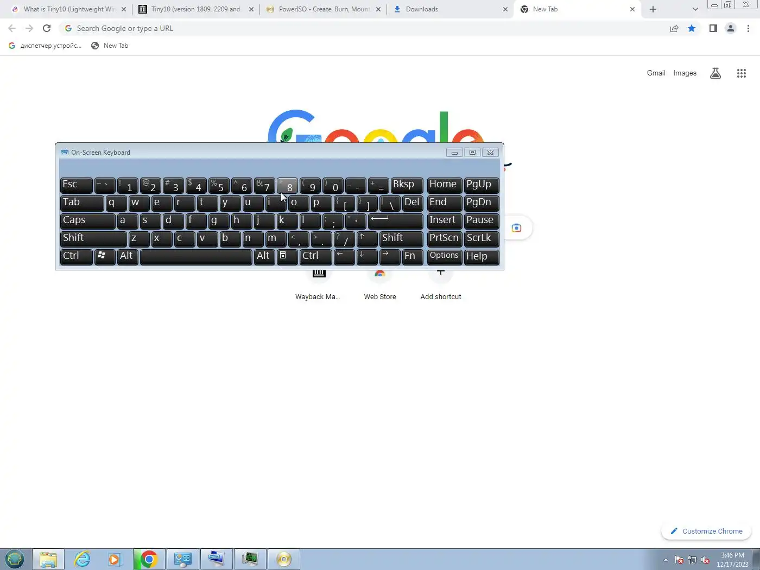
Task: Click Windows key on On-Screen Keyboard
Action: tap(105, 257)
